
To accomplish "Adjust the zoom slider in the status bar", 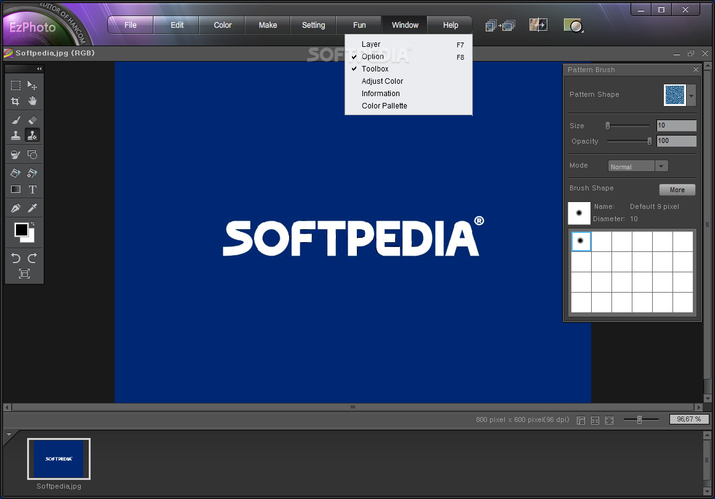I will (640, 420).
